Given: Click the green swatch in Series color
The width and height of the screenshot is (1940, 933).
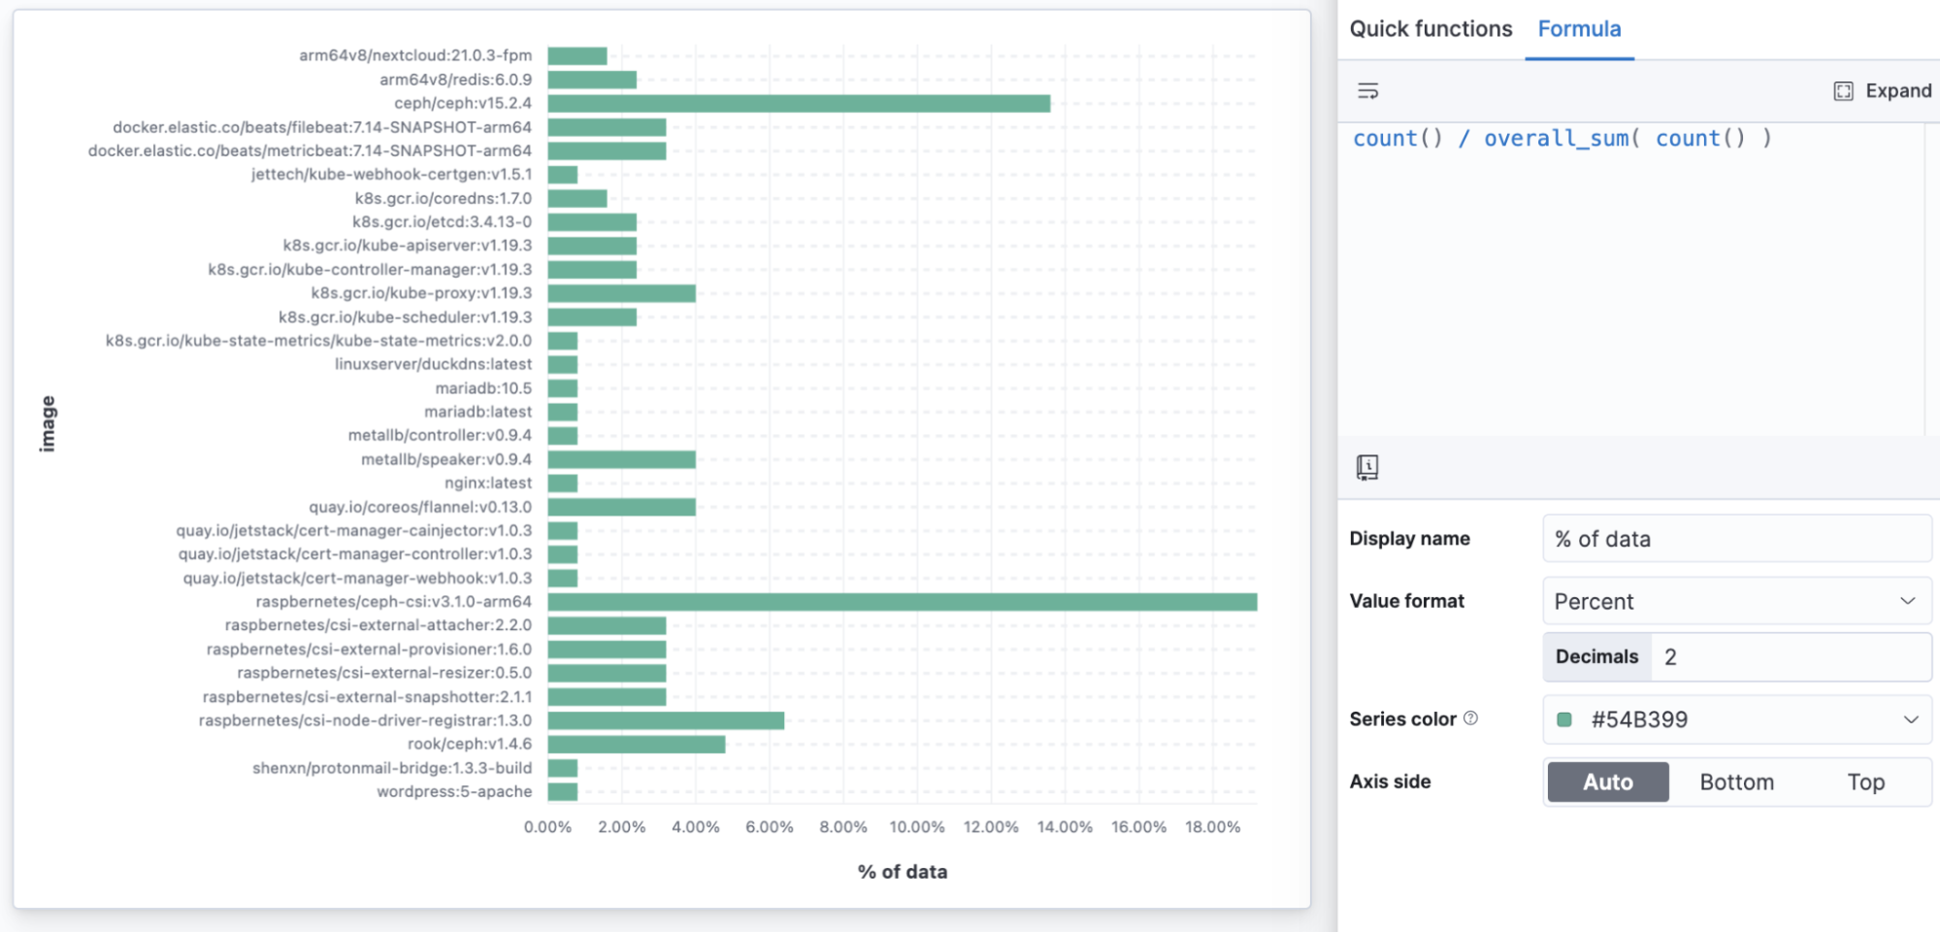Looking at the screenshot, I should (1564, 719).
